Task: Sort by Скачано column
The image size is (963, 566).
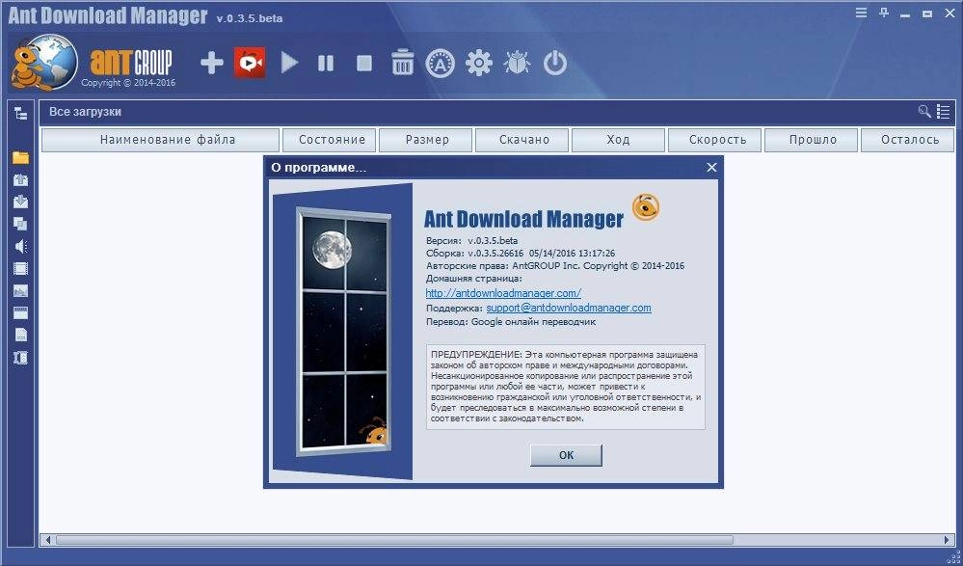Action: click(522, 140)
